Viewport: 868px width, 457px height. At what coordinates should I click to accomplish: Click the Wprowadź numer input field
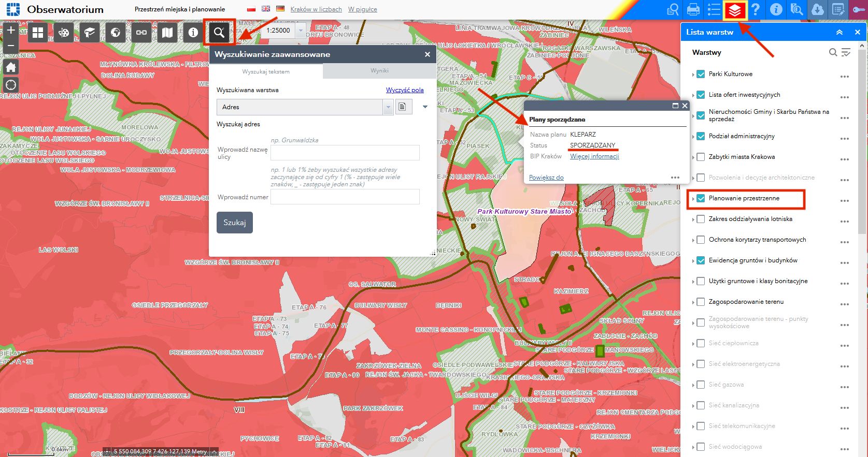pyautogui.click(x=345, y=197)
